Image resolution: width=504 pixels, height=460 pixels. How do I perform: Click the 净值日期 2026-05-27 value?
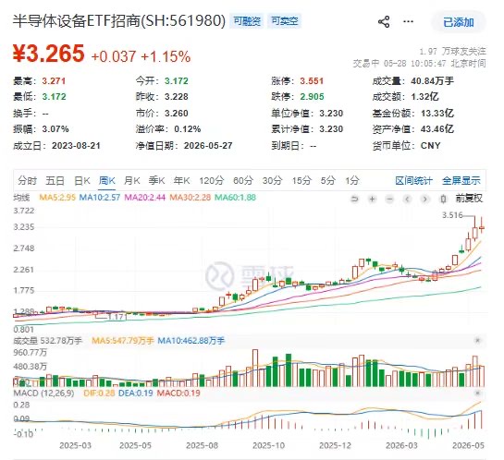(208, 146)
